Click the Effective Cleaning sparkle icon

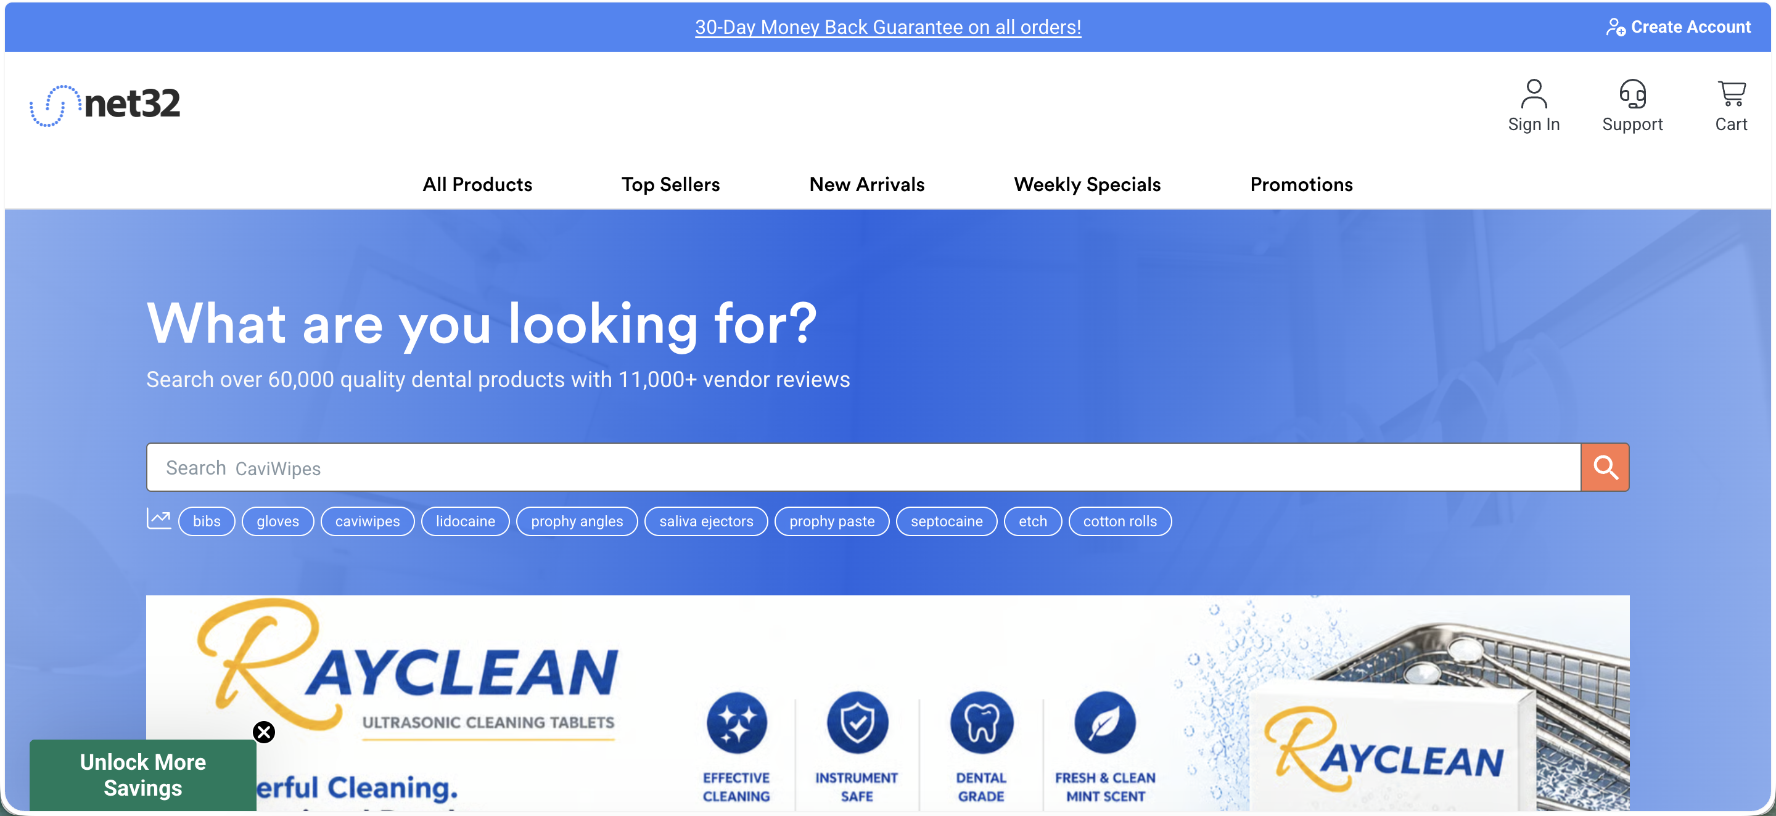click(736, 723)
